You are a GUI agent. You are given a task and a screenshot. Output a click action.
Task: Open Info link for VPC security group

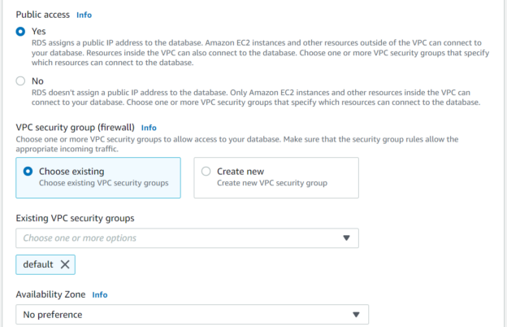149,128
